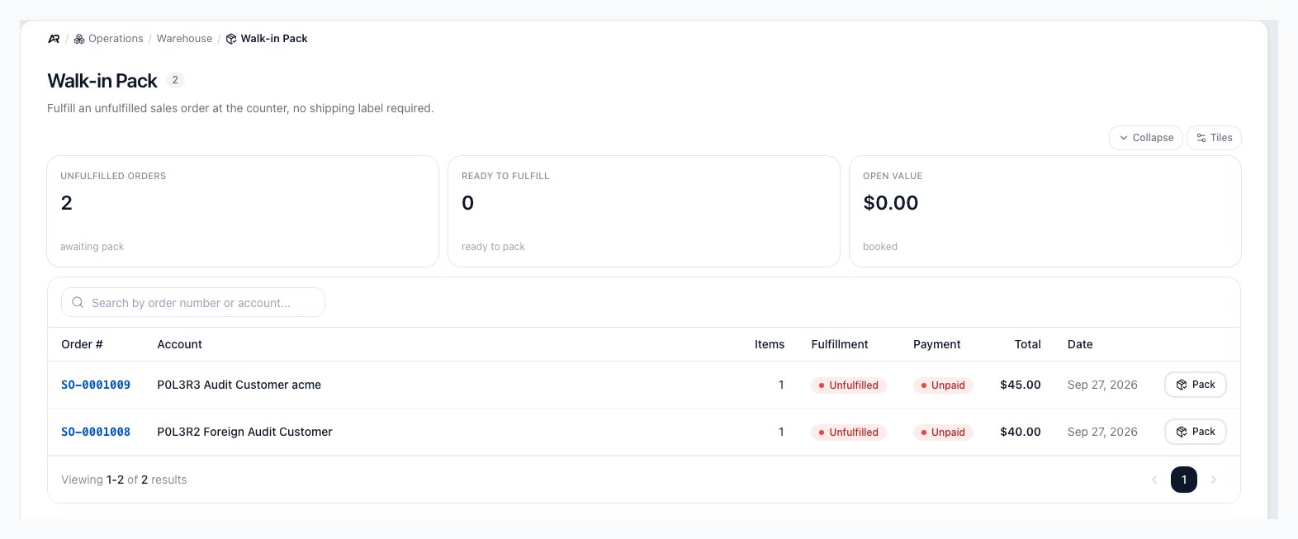Click the Operations breadcrumb icon
Image resolution: width=1298 pixels, height=539 pixels.
click(x=79, y=39)
